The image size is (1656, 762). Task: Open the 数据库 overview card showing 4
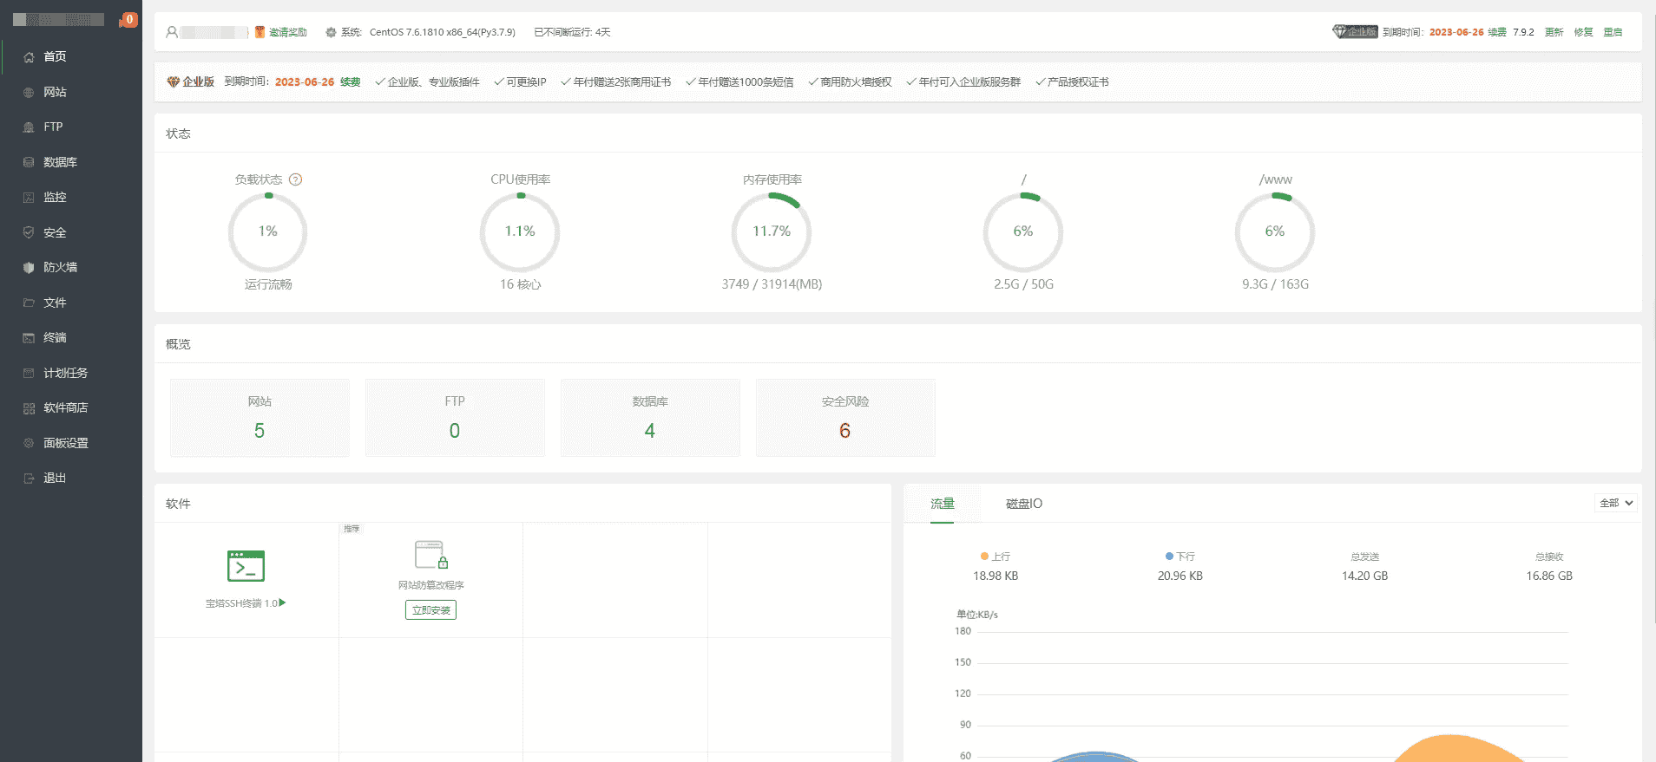pos(650,418)
